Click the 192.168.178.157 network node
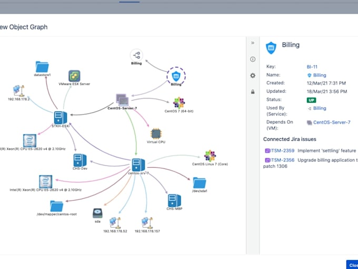Viewport: 358px width, 269px height. (147, 223)
